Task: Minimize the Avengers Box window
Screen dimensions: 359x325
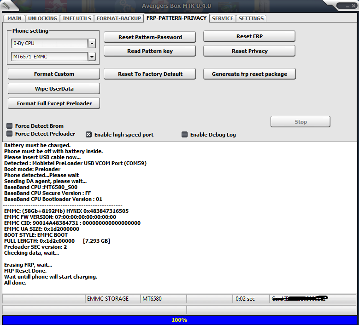Action: coord(347,6)
